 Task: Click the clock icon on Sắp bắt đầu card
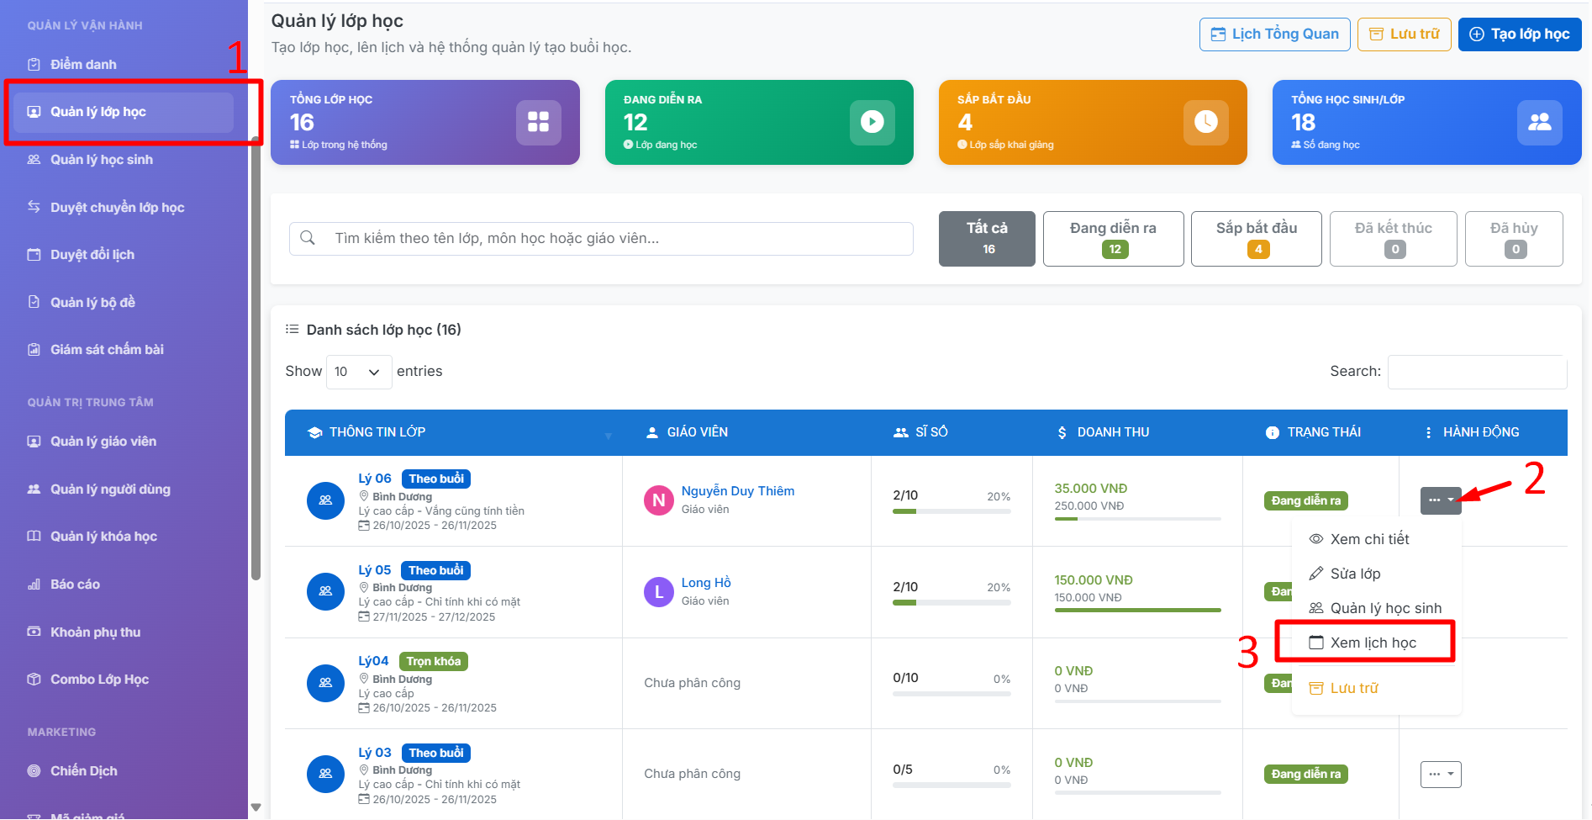(x=1205, y=122)
